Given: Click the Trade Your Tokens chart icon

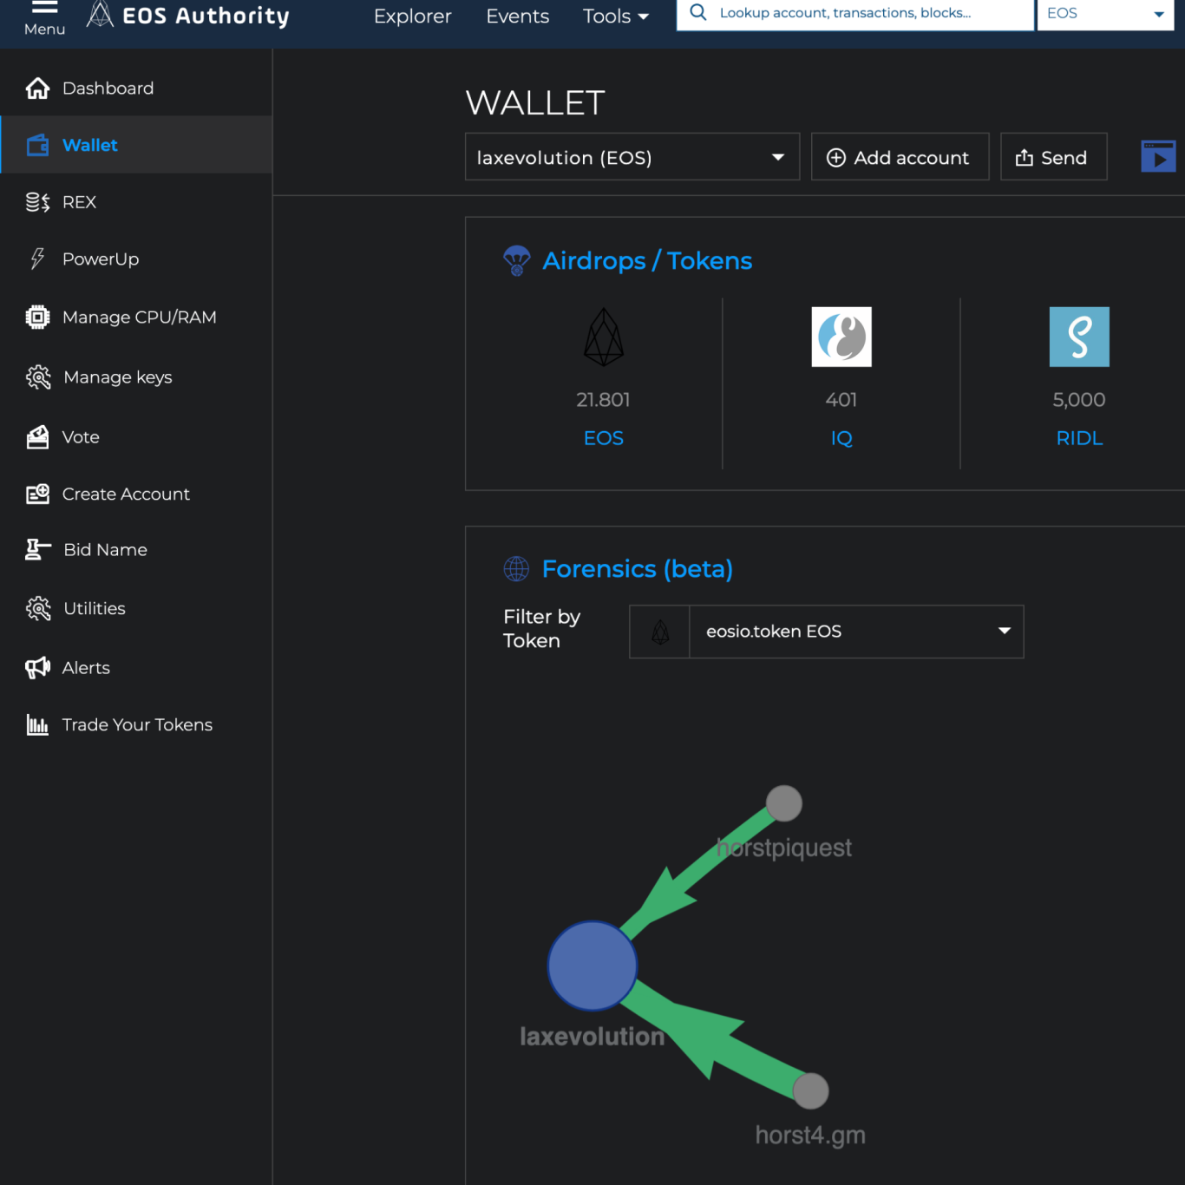Looking at the screenshot, I should [37, 725].
